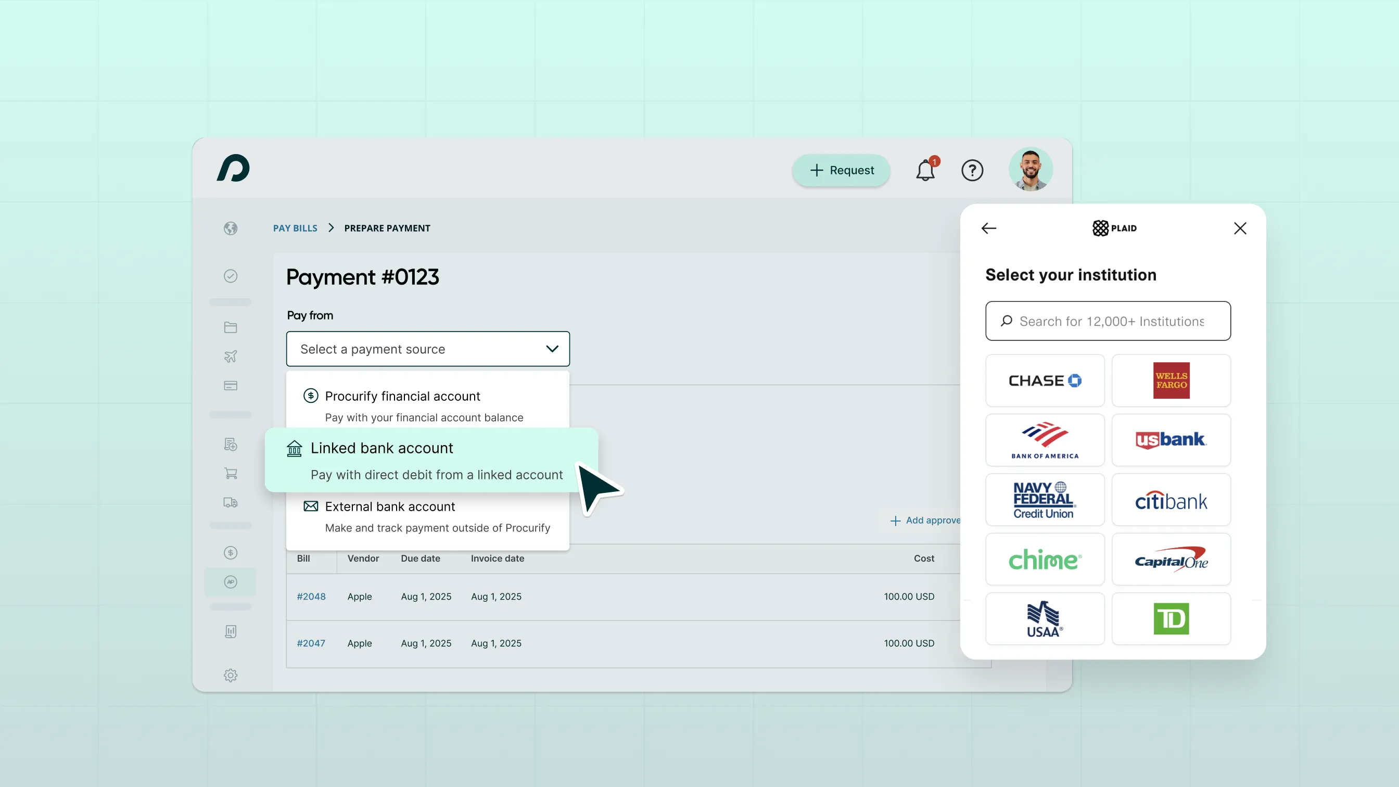Select Wells Fargo institution
The height and width of the screenshot is (787, 1399).
[x=1171, y=380]
